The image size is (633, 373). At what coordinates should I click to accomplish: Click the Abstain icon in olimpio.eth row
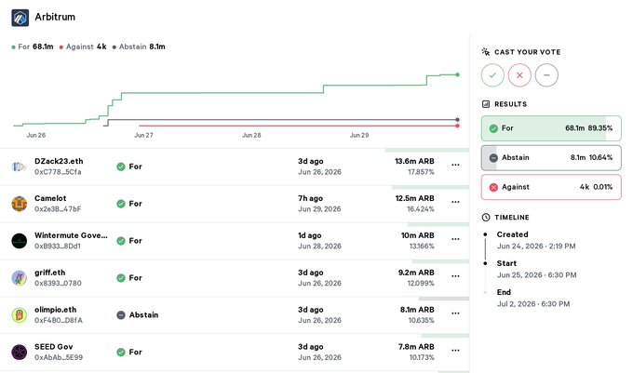click(121, 315)
